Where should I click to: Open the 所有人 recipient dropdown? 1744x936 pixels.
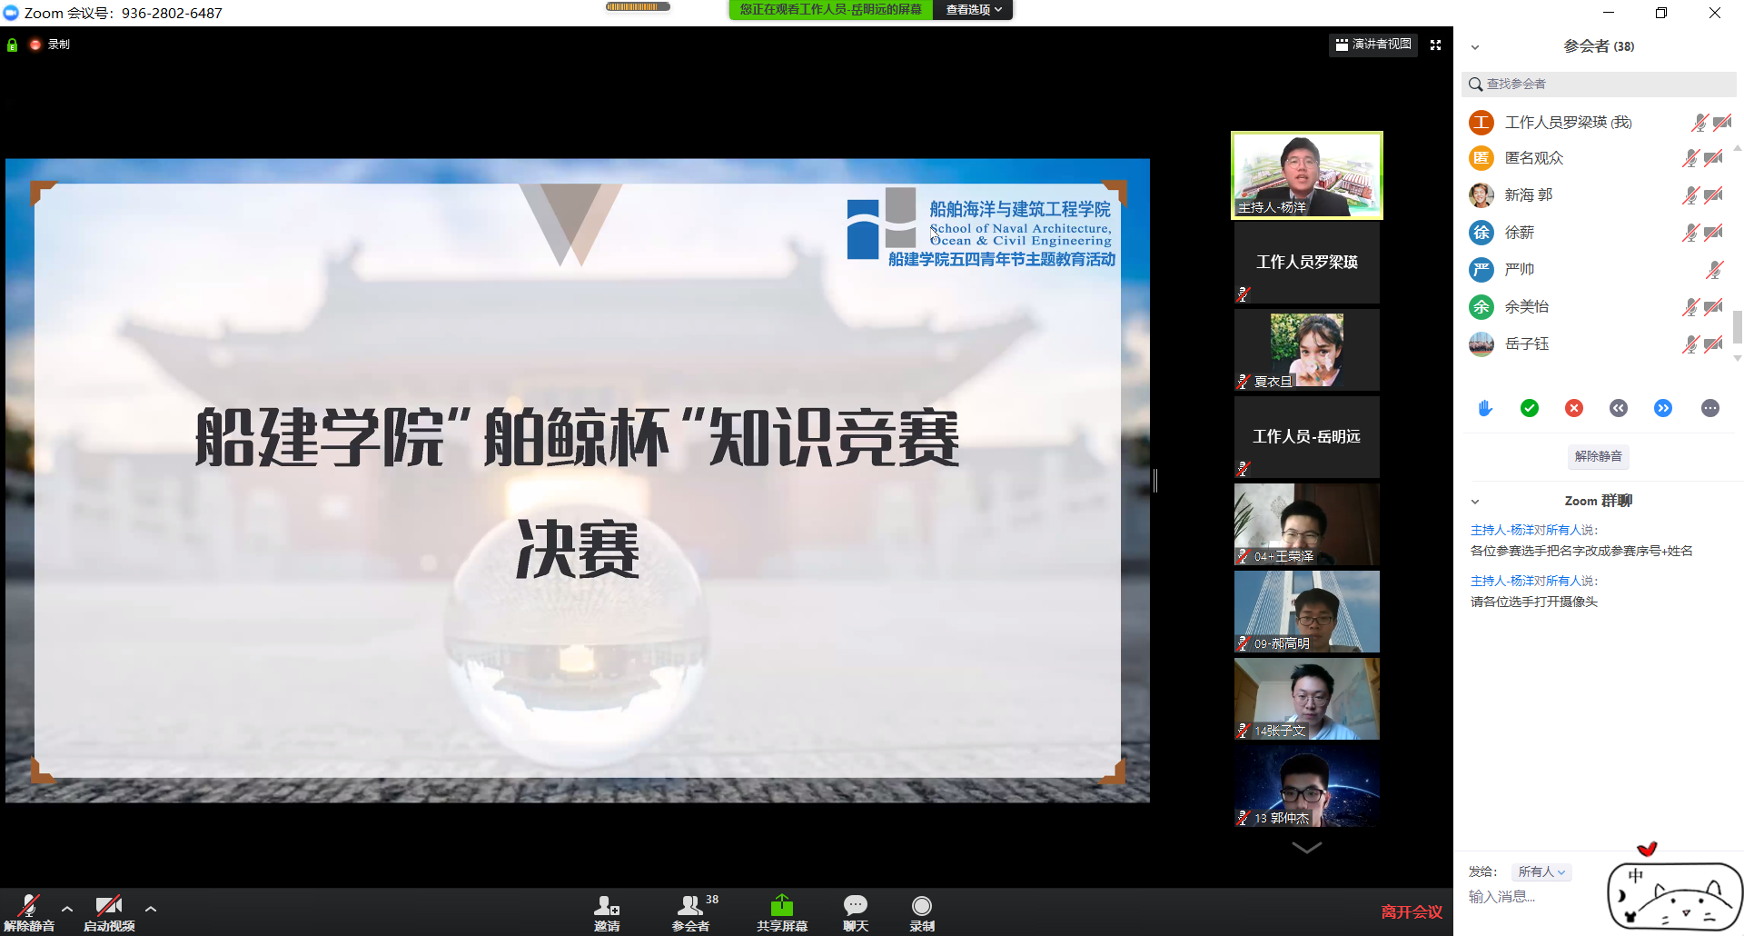tap(1541, 871)
